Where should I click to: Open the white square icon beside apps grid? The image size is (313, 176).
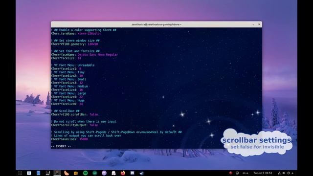29,173
